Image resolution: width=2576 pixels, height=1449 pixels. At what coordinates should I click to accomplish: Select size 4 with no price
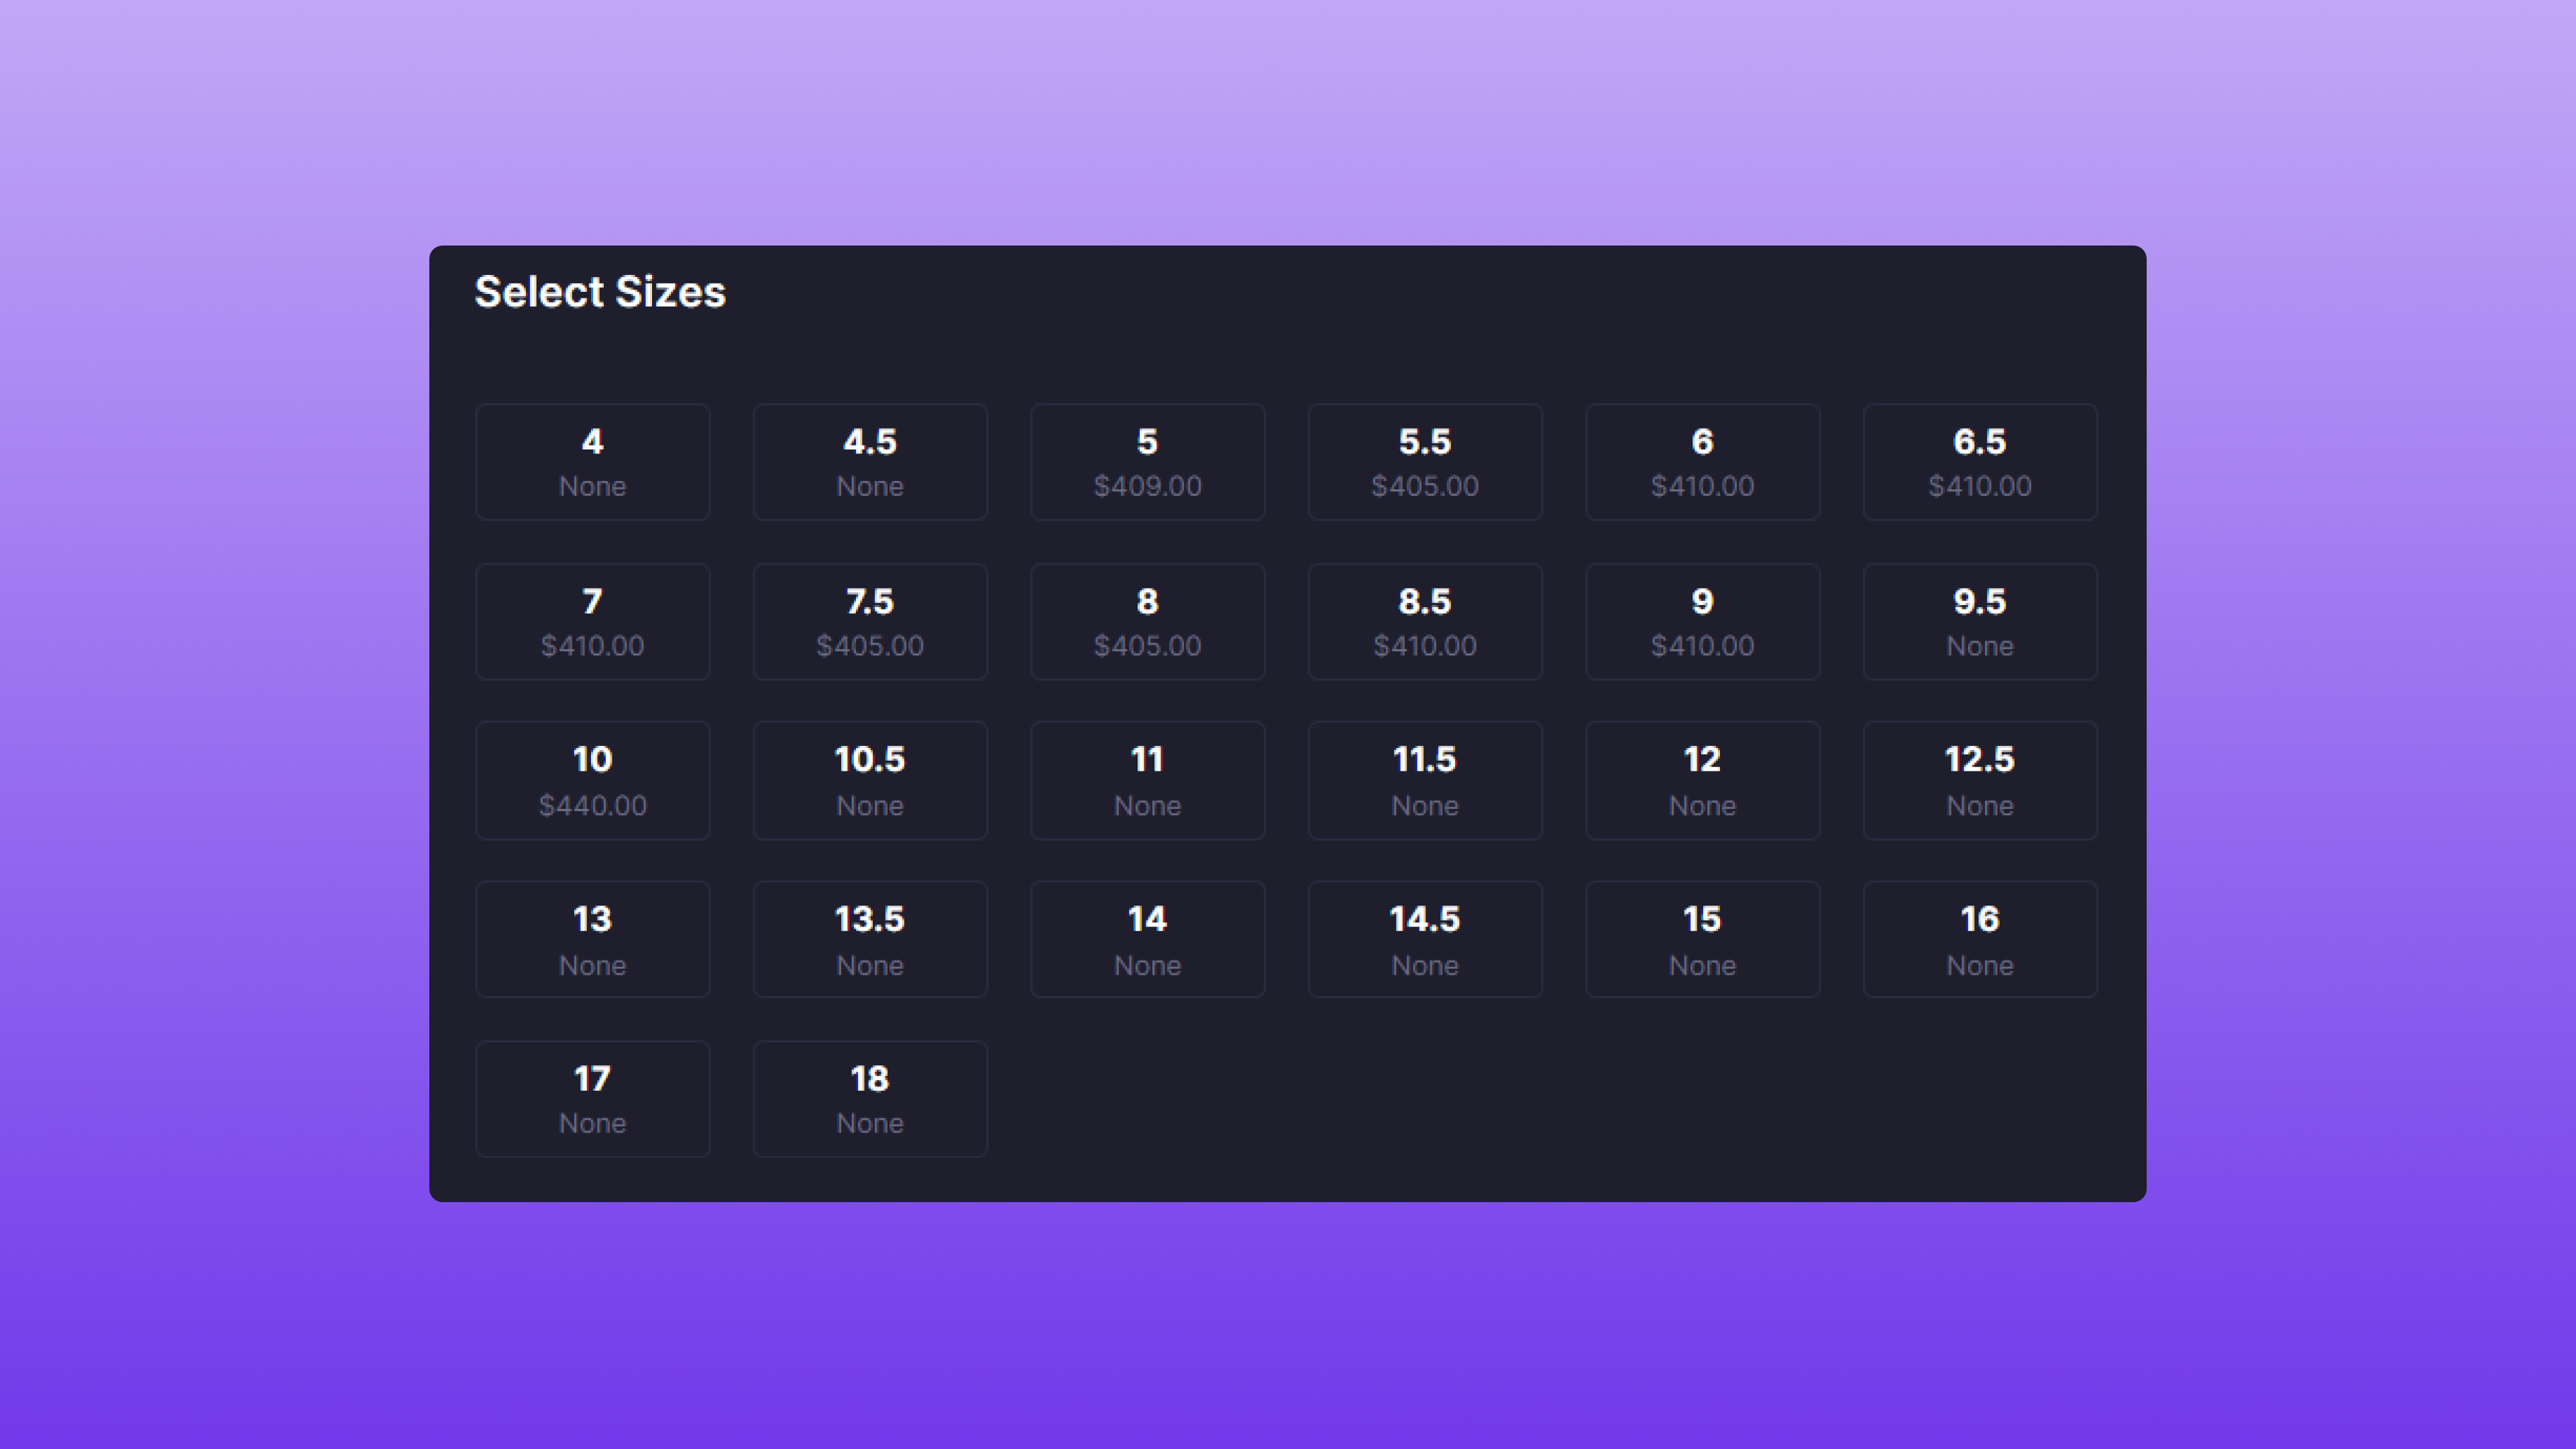coord(592,462)
